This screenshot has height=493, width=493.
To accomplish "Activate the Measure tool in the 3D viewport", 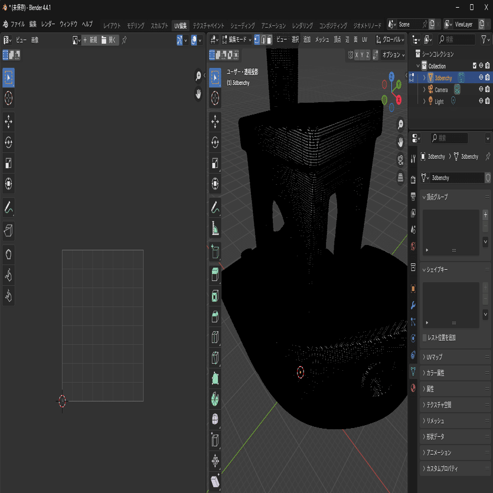I will click(x=216, y=228).
